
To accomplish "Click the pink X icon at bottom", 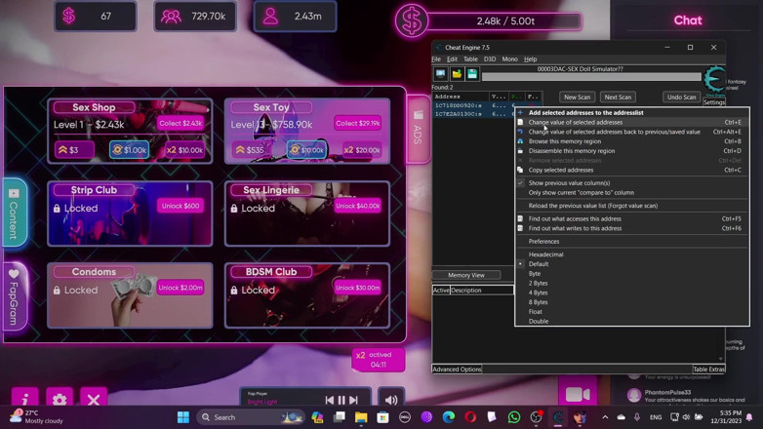I will tap(94, 398).
